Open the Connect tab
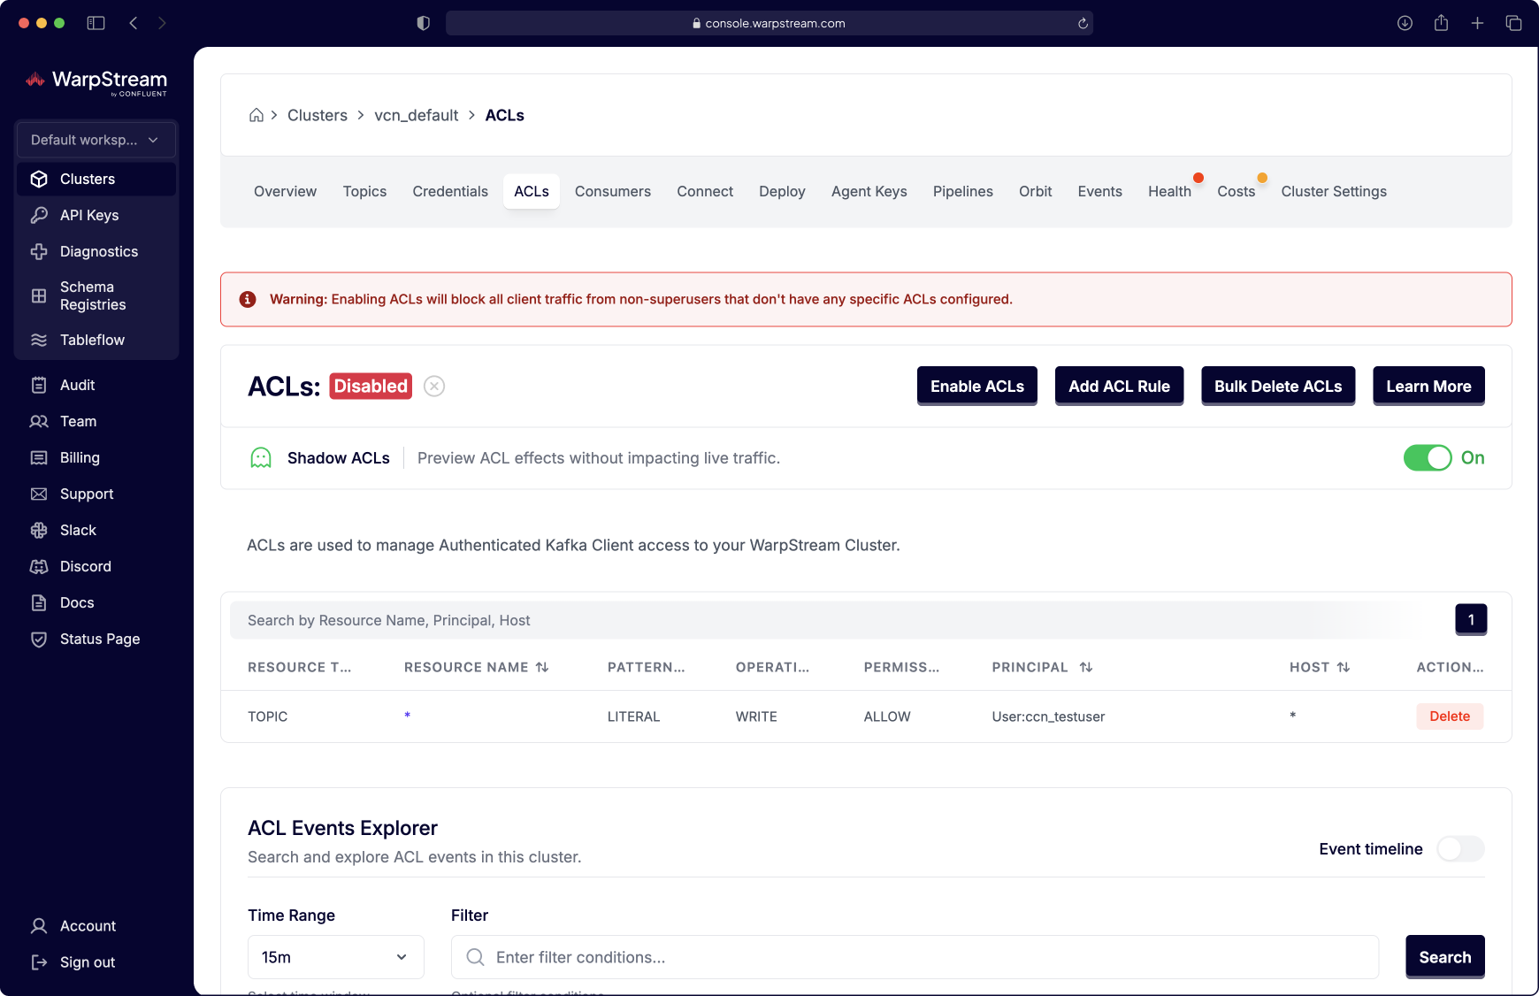The height and width of the screenshot is (996, 1539). pos(705,191)
